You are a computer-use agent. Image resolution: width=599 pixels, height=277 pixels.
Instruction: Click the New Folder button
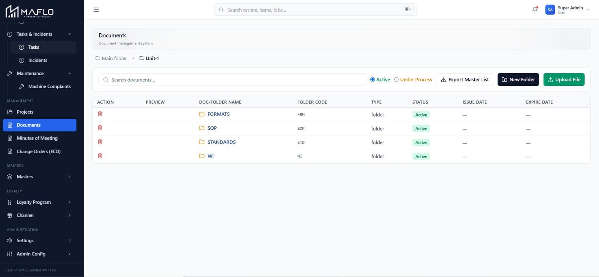[x=518, y=80]
